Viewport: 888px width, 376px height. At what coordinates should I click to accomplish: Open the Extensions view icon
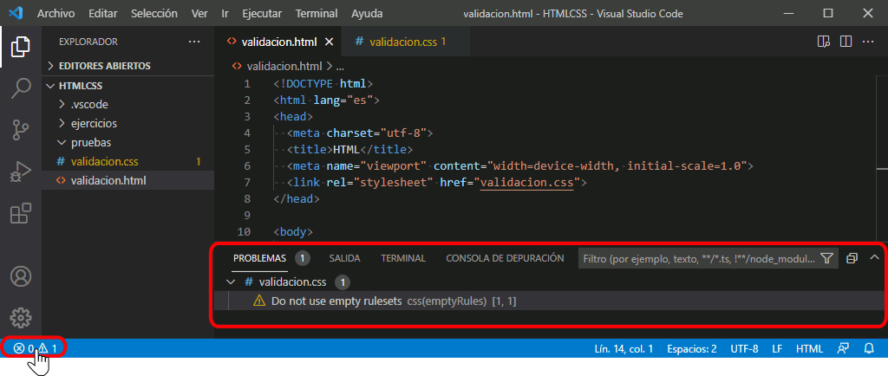tap(21, 214)
